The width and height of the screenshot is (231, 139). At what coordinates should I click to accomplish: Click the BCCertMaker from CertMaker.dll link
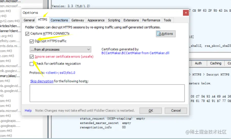[135, 53]
